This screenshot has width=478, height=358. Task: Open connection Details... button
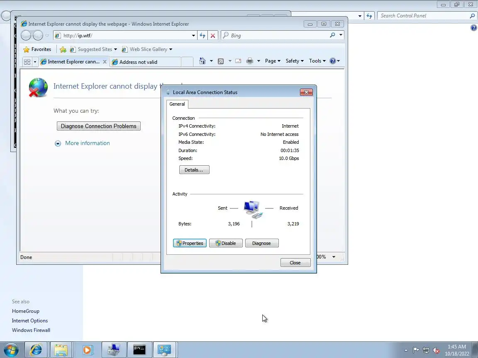194,170
